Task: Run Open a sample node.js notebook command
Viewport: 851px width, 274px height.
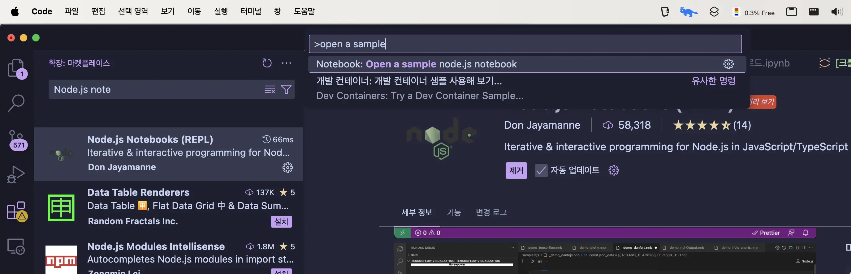Action: (527, 64)
